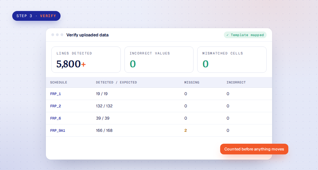Click the missing count for FRP_1
Screen dimensions: 318x170
186,94
